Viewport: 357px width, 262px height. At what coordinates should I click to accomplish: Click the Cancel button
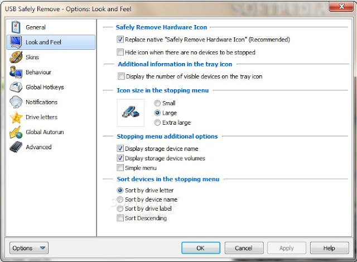[x=244, y=248]
